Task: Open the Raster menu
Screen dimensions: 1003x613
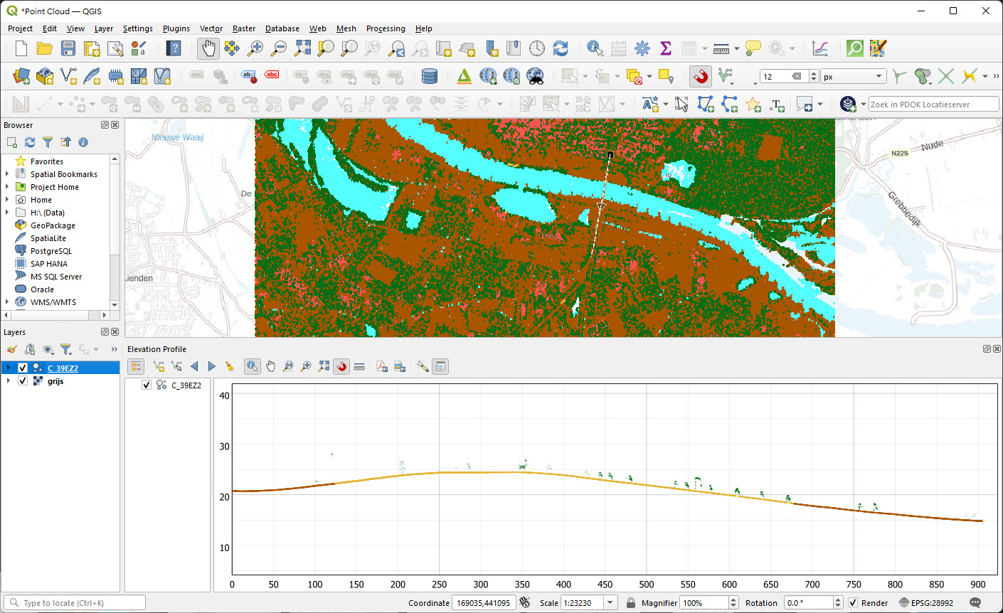Action: click(244, 28)
